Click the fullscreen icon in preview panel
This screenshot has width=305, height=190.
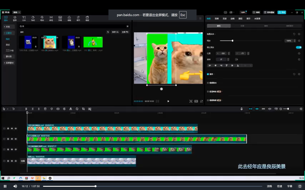202,101
